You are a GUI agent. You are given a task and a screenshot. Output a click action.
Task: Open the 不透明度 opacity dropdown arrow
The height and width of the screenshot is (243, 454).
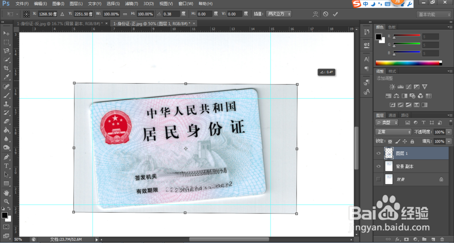click(x=449, y=132)
